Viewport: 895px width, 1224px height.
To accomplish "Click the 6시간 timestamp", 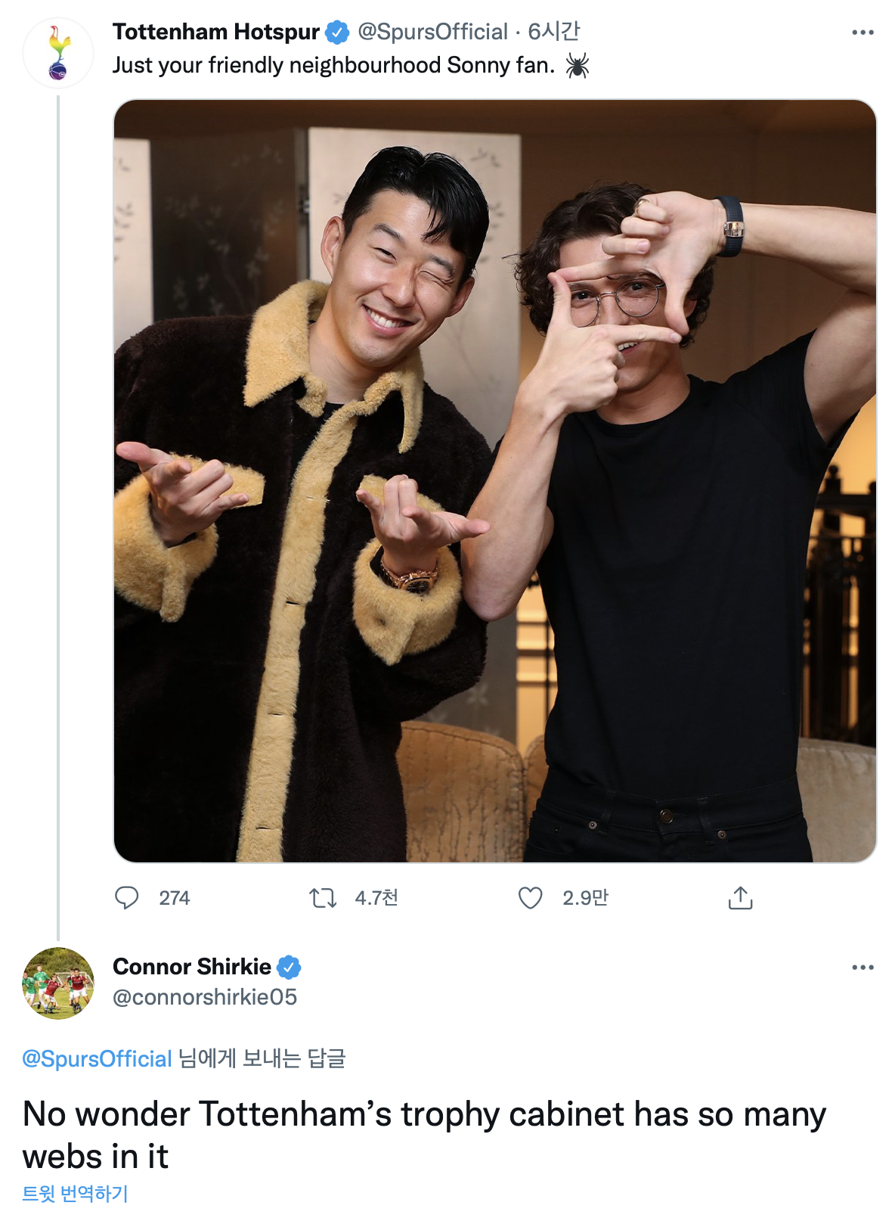I will pos(553,32).
